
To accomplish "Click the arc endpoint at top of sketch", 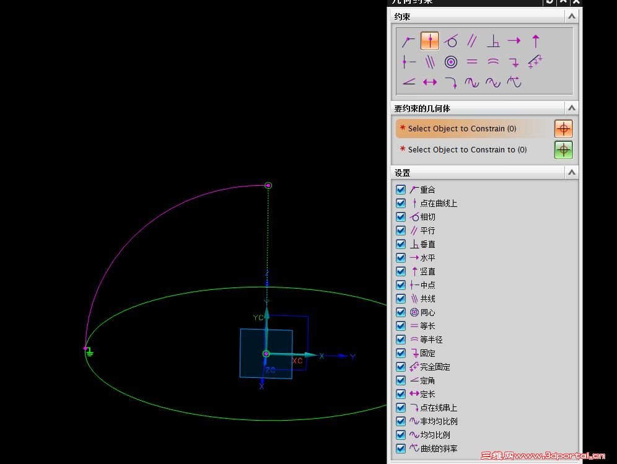I will click(x=268, y=185).
